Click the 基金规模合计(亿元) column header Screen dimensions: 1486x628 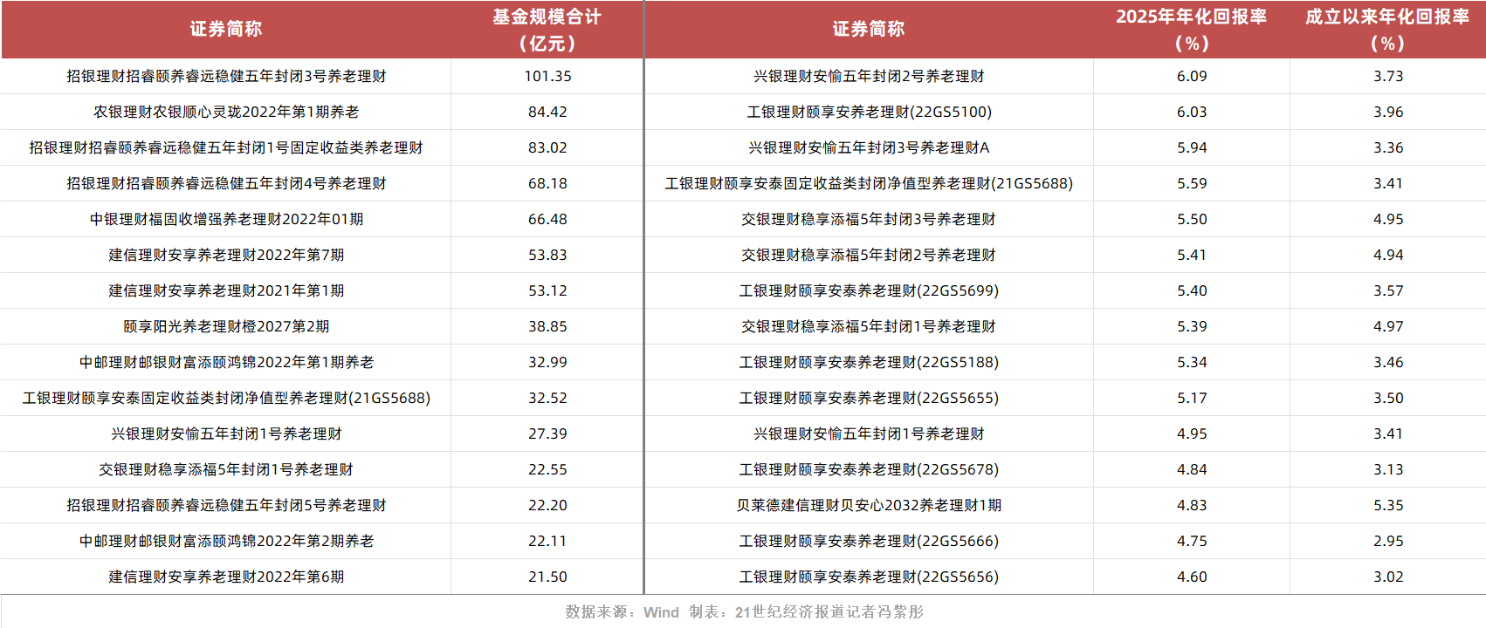coord(547,30)
